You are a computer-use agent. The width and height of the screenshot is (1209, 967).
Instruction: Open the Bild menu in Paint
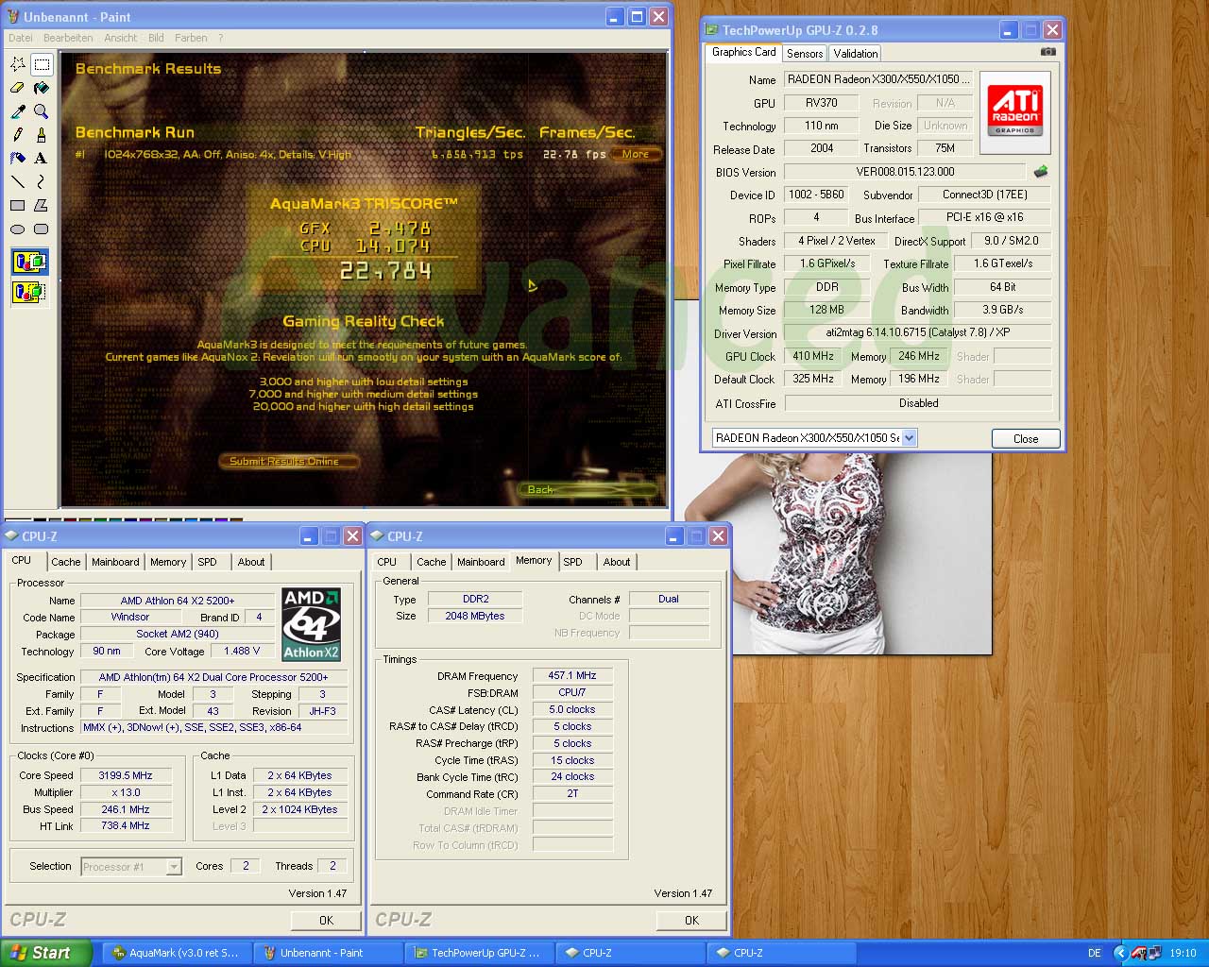pyautogui.click(x=156, y=38)
